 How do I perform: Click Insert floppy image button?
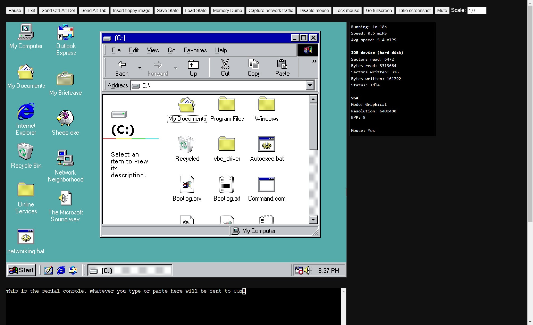click(x=131, y=10)
